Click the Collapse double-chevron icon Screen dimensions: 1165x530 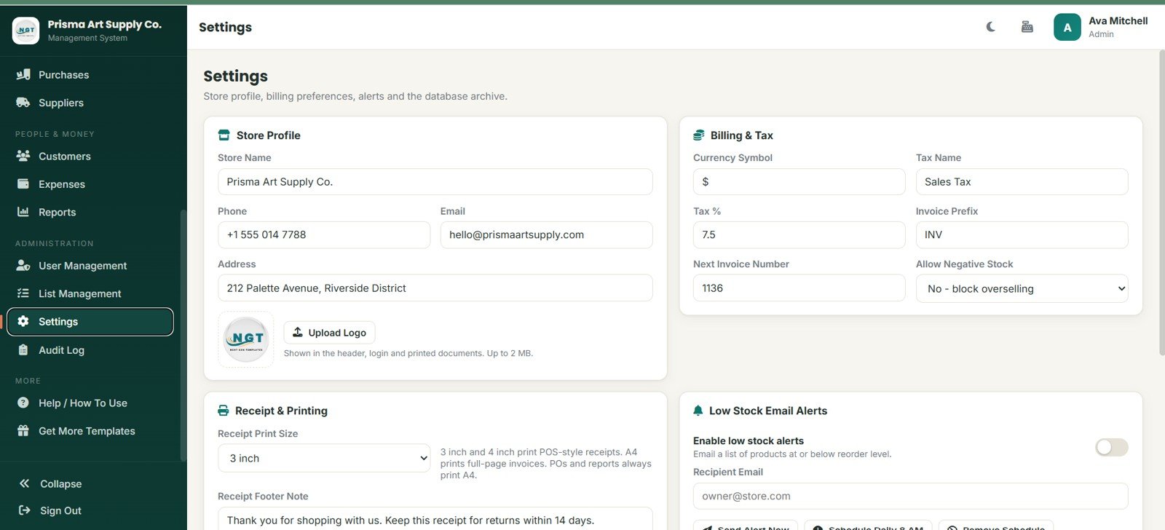tap(25, 483)
